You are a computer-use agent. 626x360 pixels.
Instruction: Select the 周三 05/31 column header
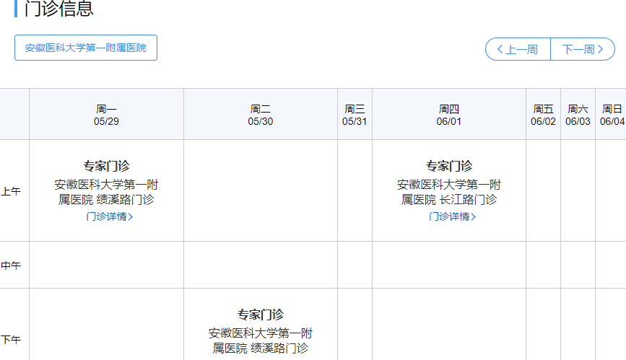click(x=355, y=115)
